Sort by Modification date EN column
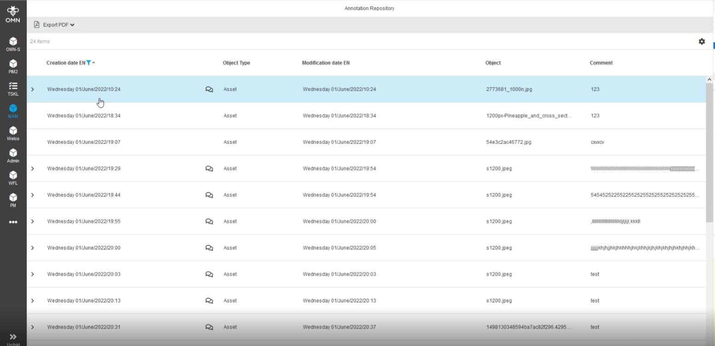The image size is (715, 346). (326, 63)
